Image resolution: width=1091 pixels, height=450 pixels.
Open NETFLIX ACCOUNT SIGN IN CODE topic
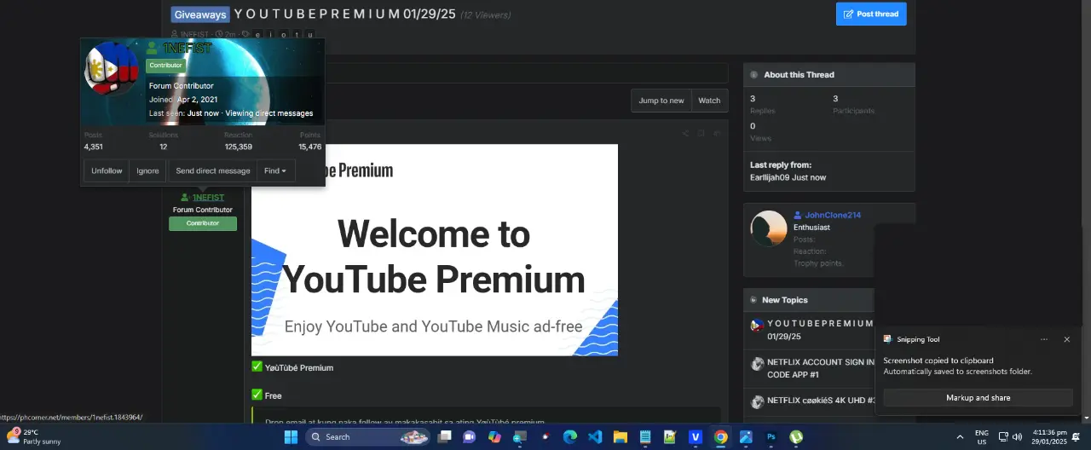coord(821,368)
